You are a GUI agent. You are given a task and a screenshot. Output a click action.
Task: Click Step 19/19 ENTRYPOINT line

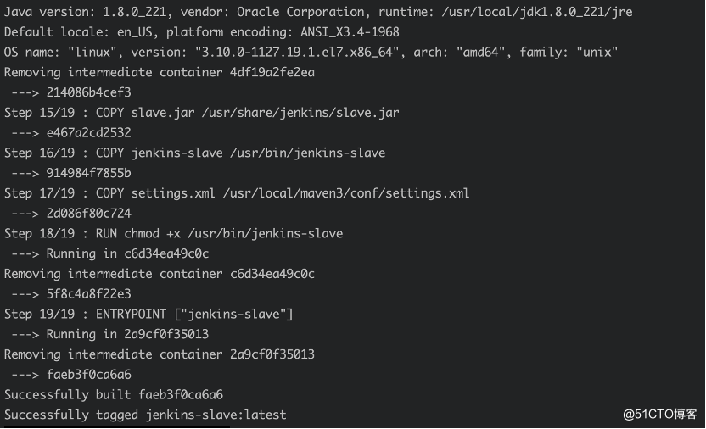click(x=148, y=315)
